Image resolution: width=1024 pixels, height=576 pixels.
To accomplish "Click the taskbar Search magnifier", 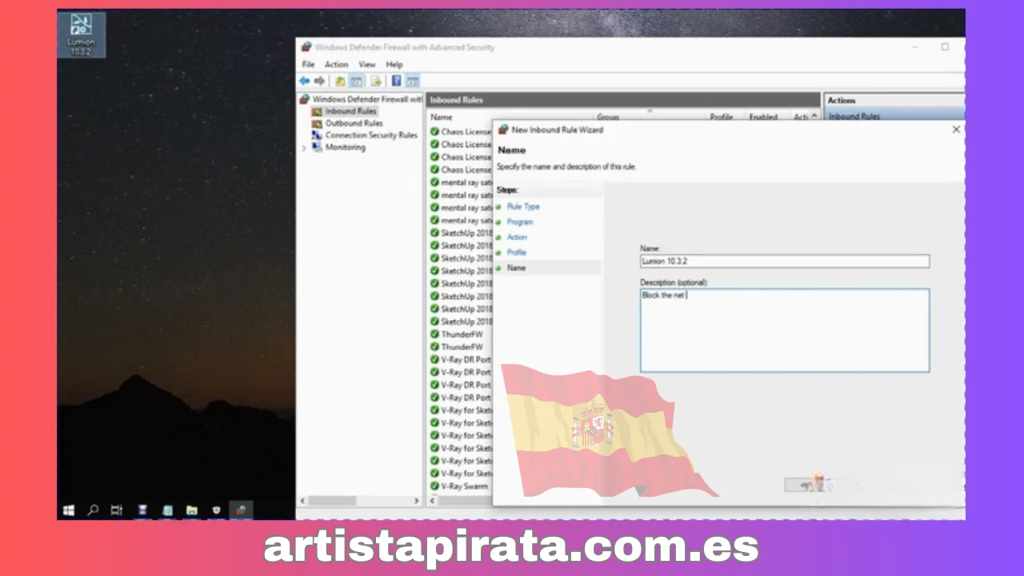I will pos(93,510).
